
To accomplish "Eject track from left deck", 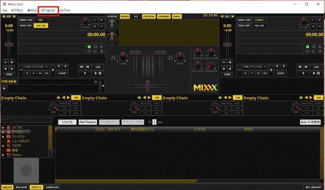I will click(x=102, y=47).
